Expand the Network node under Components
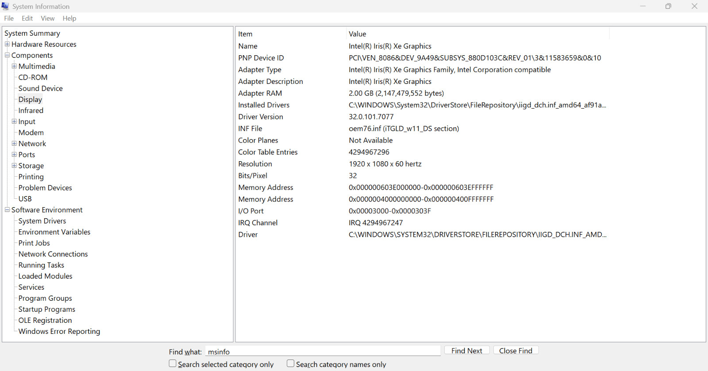This screenshot has height=371, width=708. [x=14, y=144]
